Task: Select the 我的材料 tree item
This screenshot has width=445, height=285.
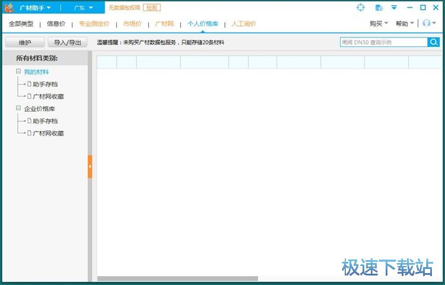Action: coord(36,72)
